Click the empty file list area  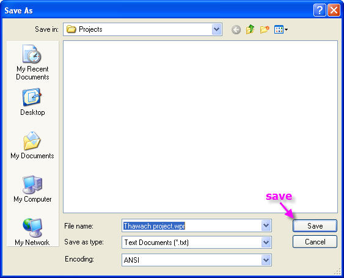point(200,126)
